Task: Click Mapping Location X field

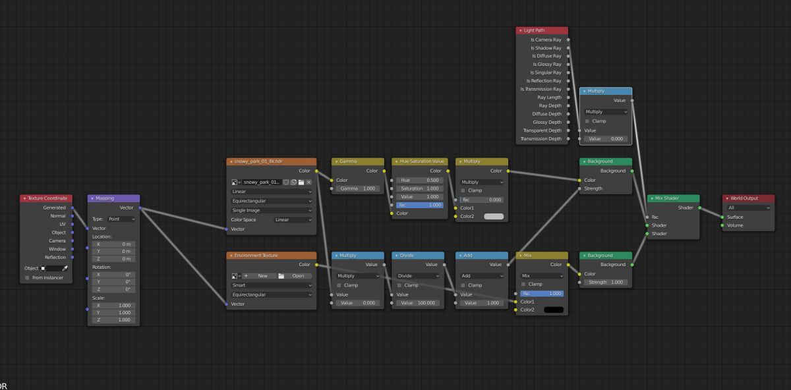Action: point(113,244)
